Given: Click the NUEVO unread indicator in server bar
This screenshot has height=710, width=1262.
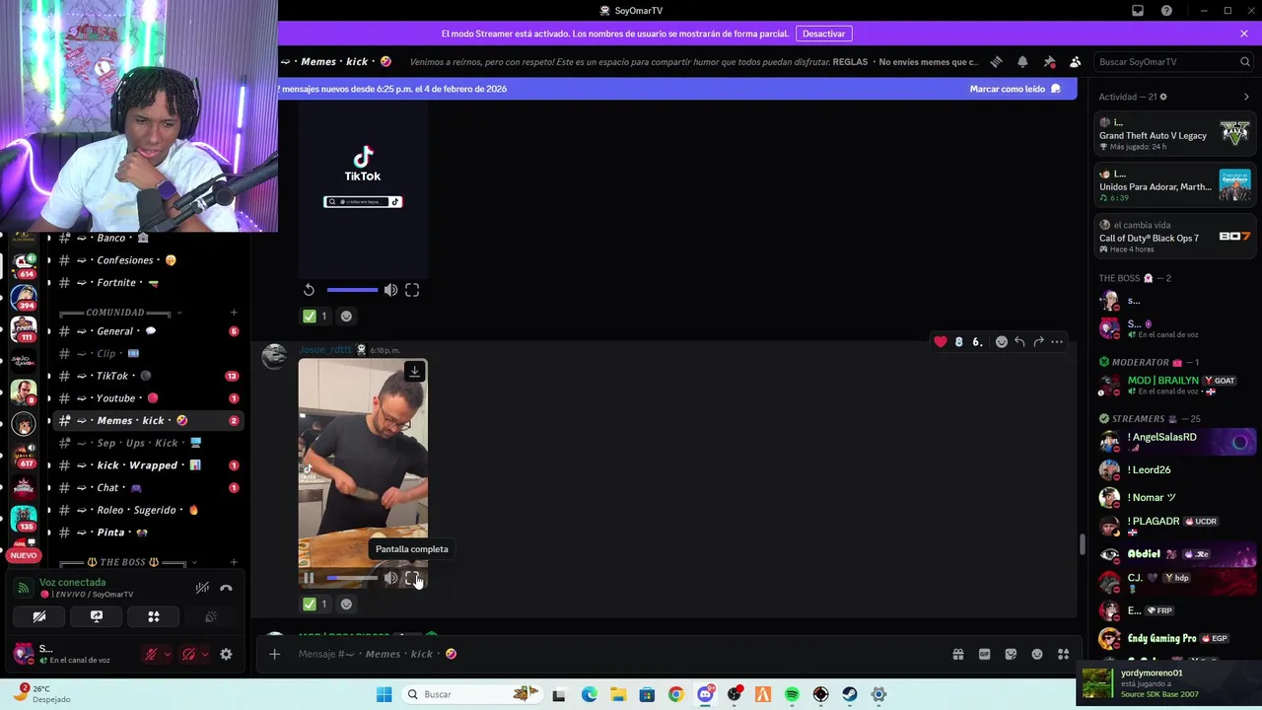Looking at the screenshot, I should point(24,555).
